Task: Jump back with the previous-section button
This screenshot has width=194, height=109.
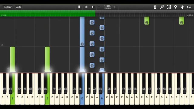Action: [x=86, y=7]
